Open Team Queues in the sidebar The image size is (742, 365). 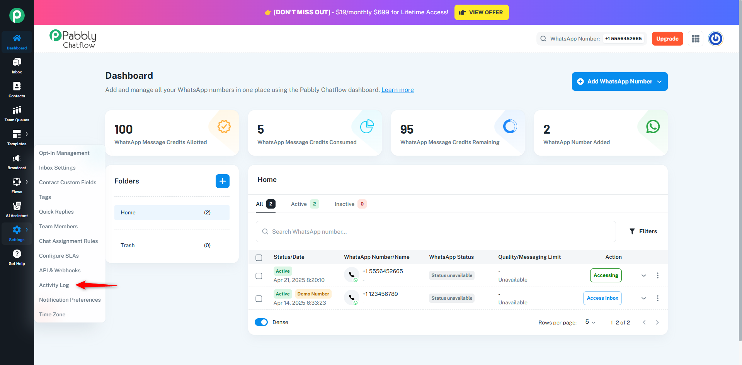(x=17, y=114)
